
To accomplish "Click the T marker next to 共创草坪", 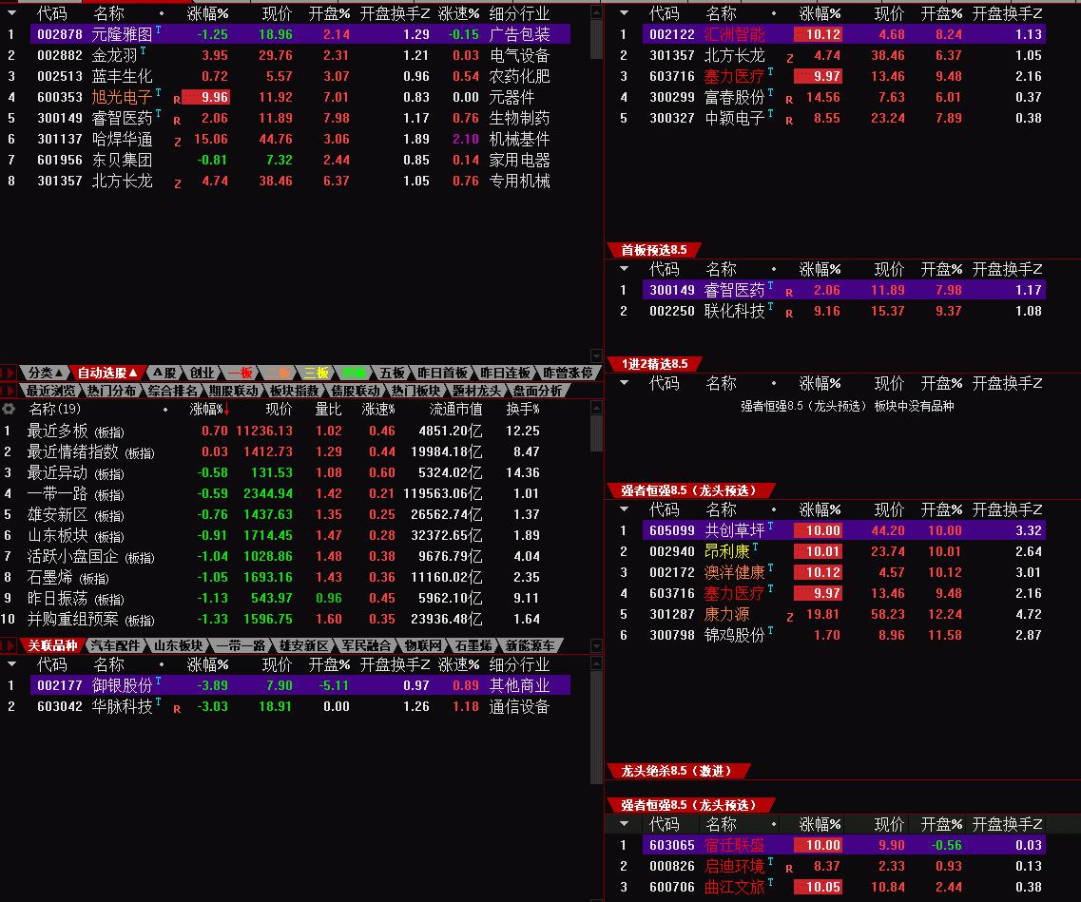I will 770,527.
